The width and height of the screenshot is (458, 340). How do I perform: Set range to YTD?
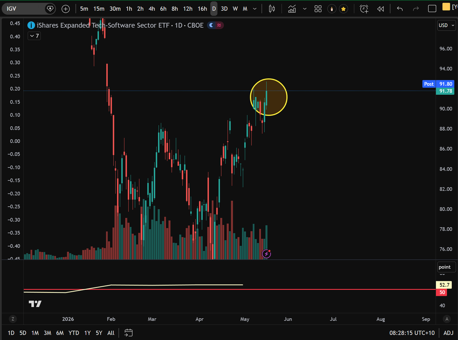74,333
